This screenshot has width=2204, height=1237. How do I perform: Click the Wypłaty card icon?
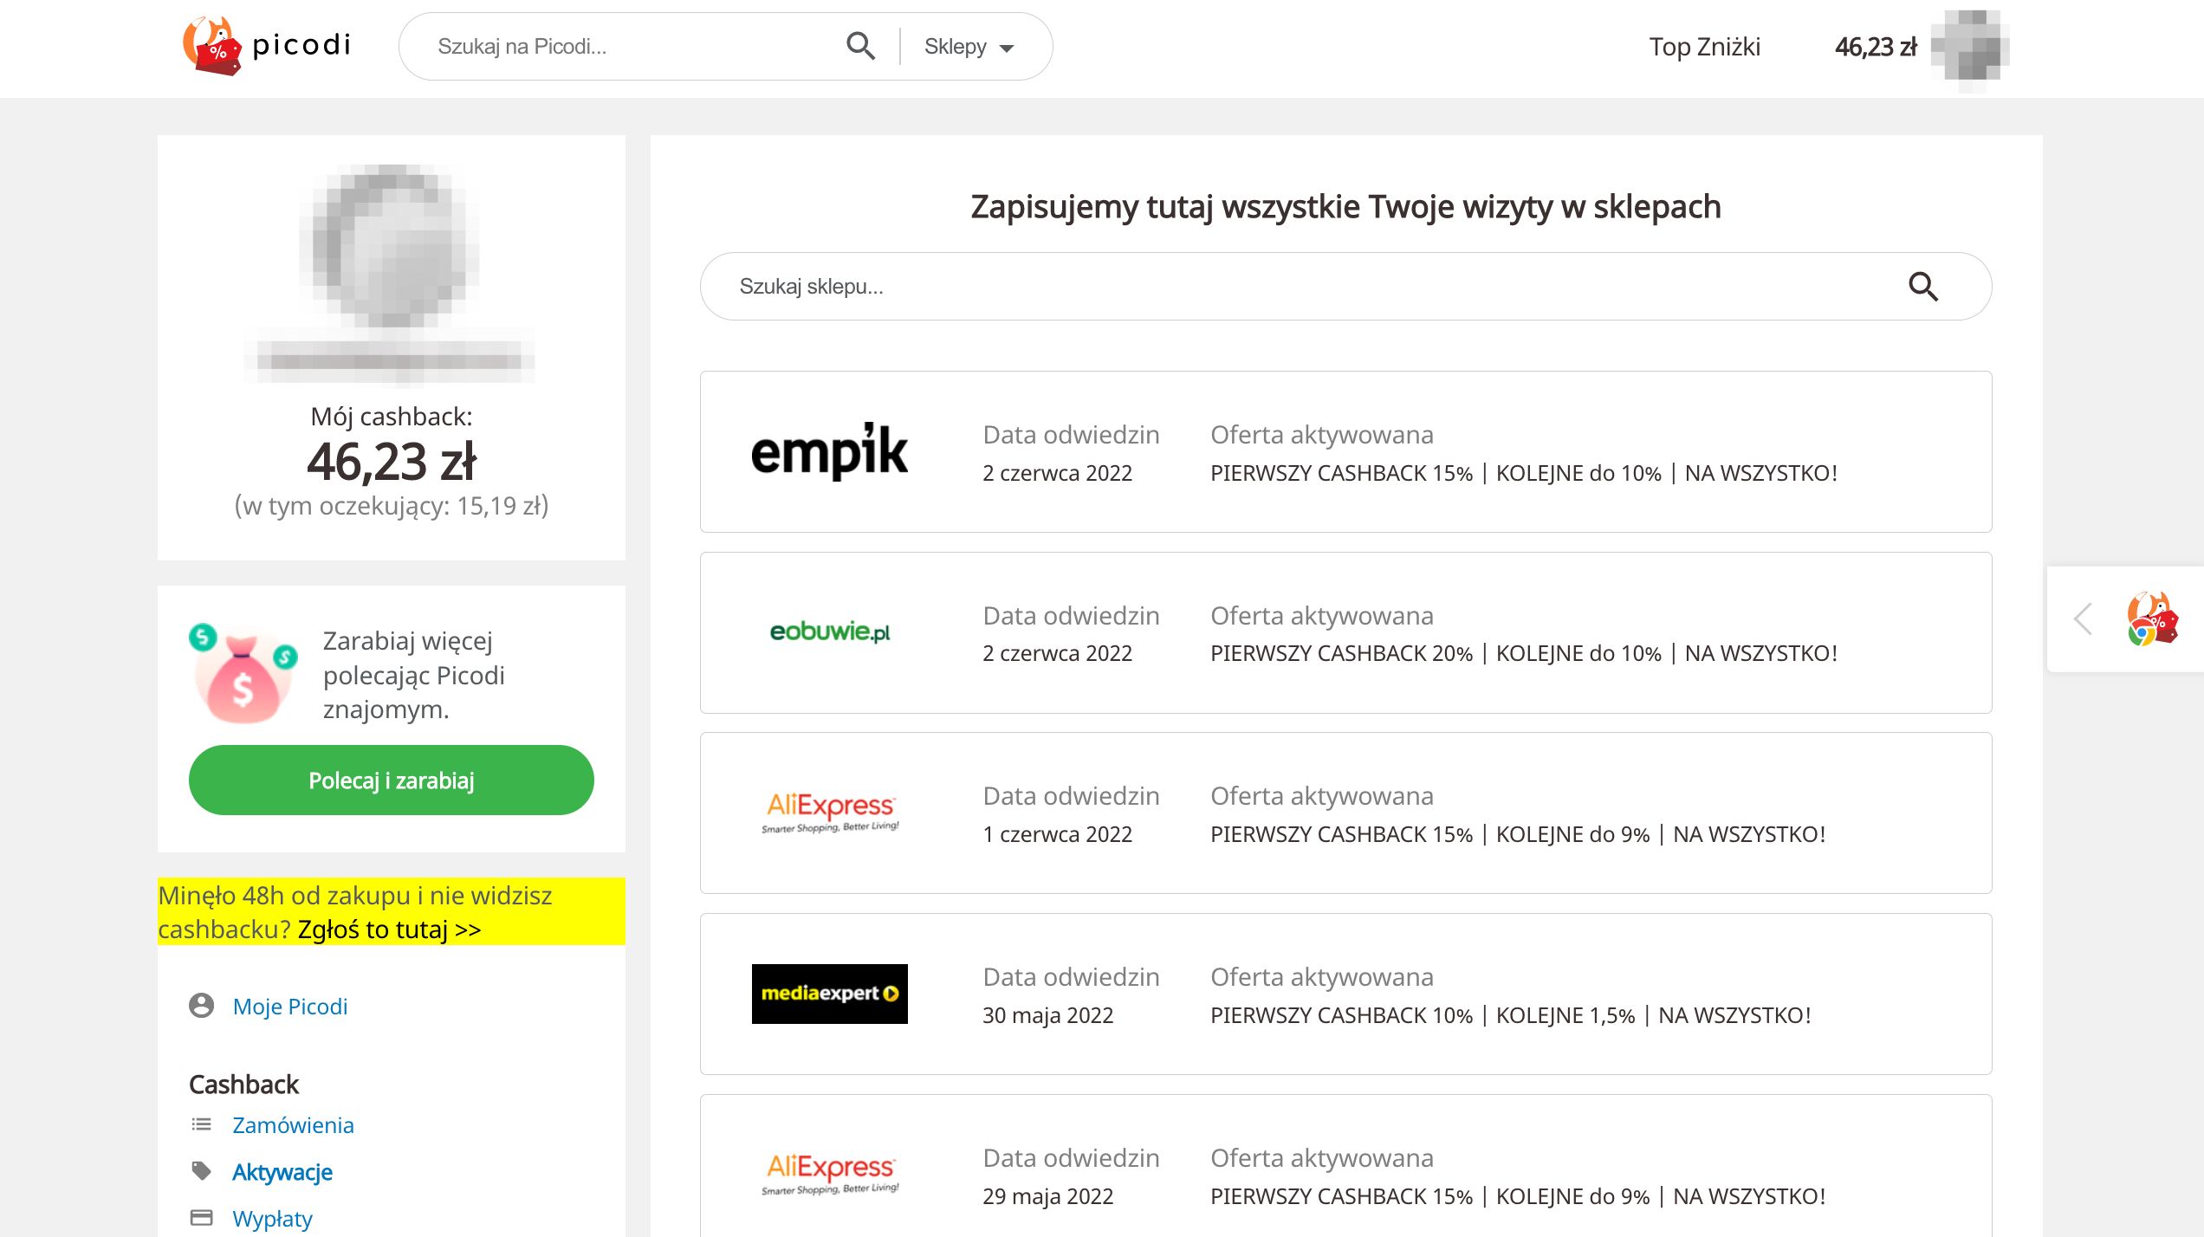click(x=201, y=1218)
